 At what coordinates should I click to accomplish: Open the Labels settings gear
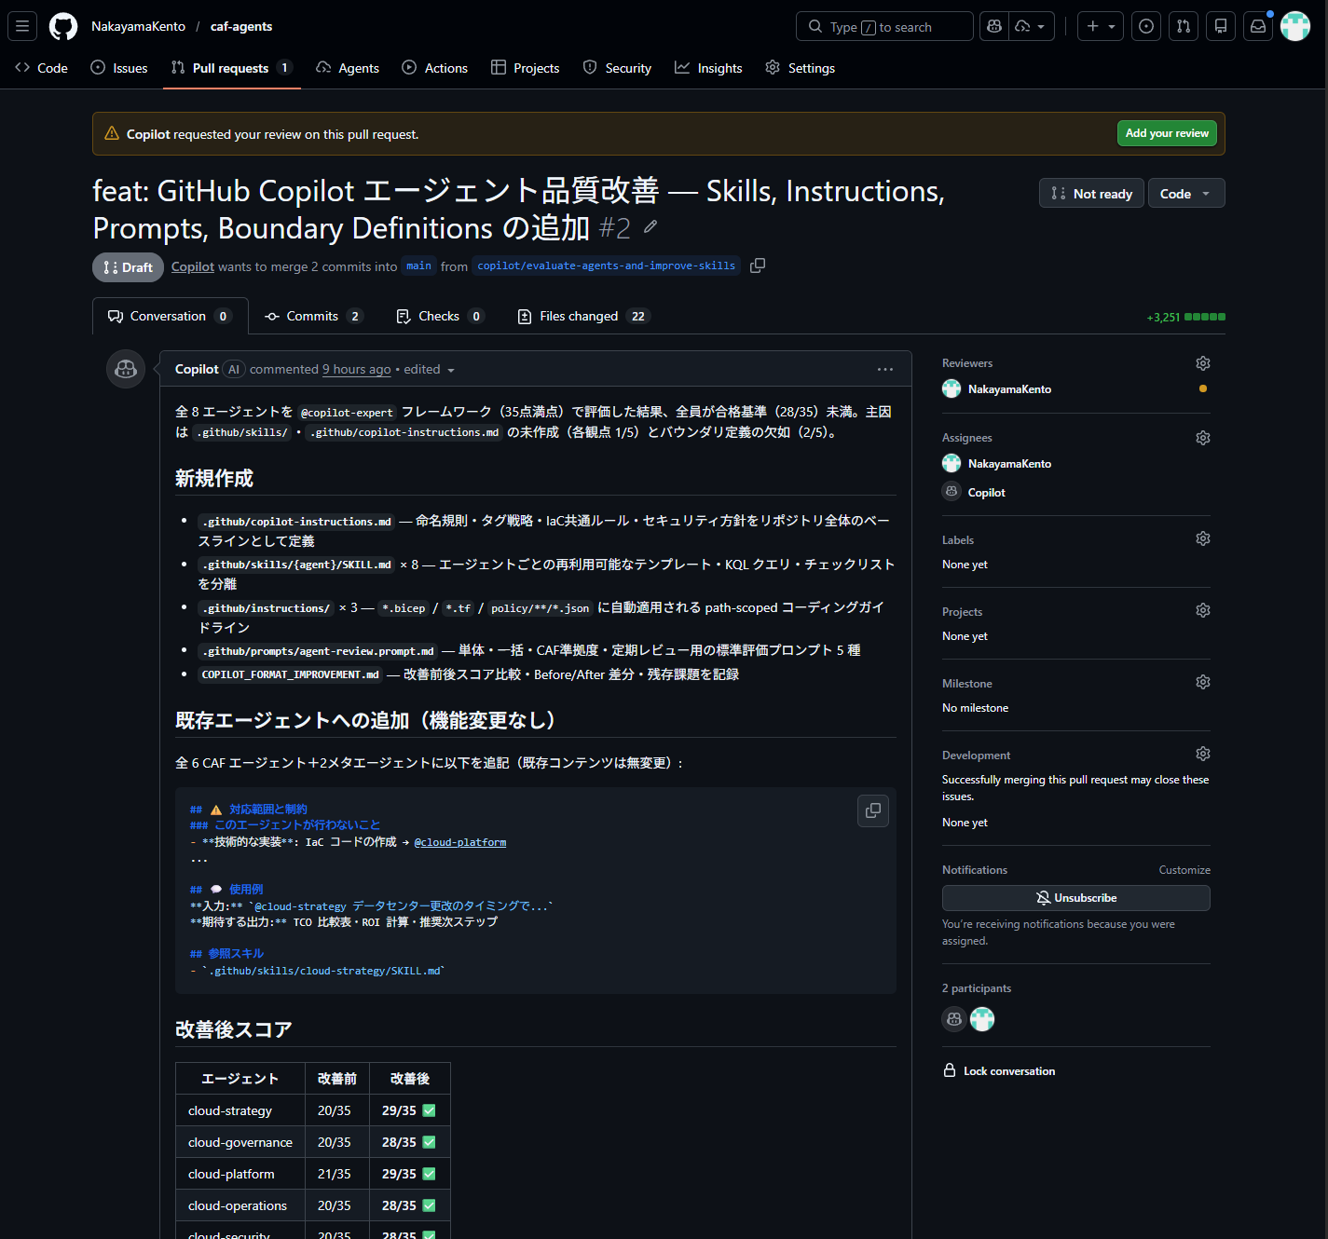click(x=1202, y=538)
